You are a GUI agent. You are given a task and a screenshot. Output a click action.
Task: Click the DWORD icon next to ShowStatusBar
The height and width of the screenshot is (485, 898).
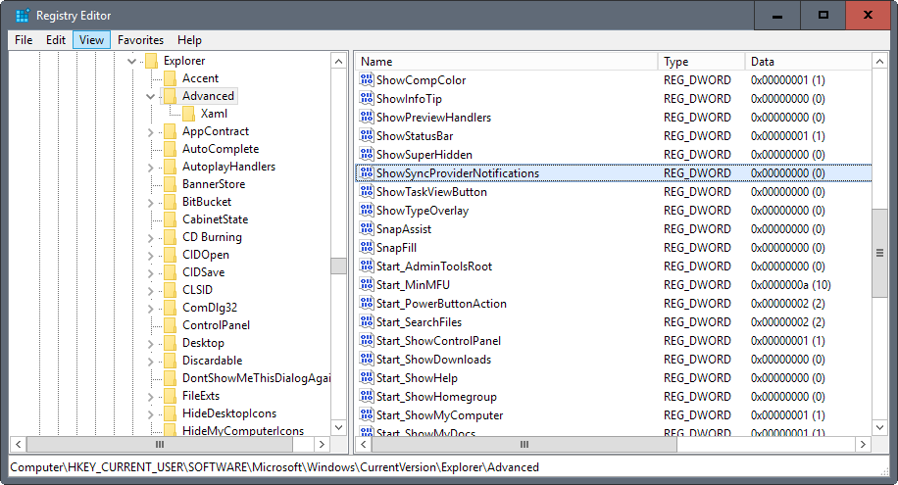(368, 136)
